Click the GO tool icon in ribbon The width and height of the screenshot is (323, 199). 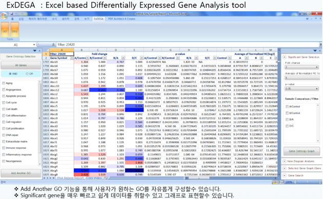5,30
